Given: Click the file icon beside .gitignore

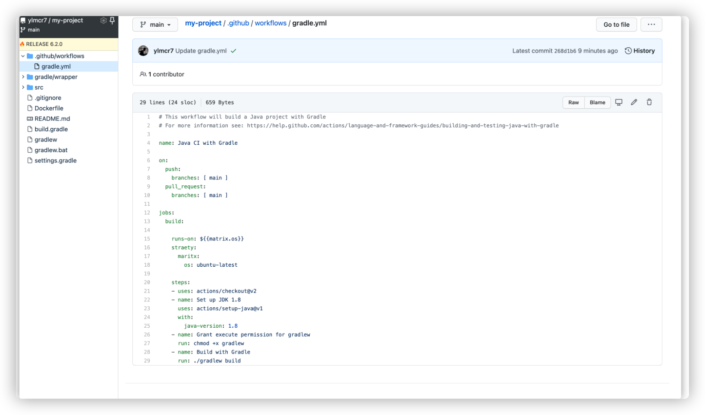Looking at the screenshot, I should tap(30, 98).
